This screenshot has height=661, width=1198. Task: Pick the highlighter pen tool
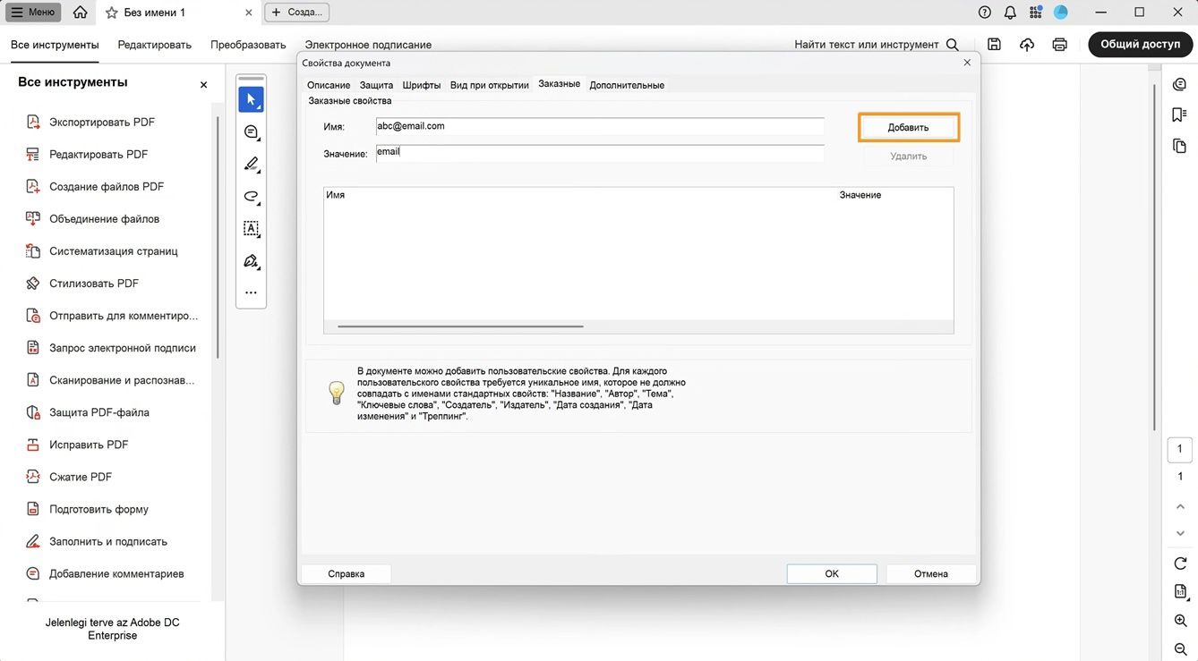(x=251, y=165)
